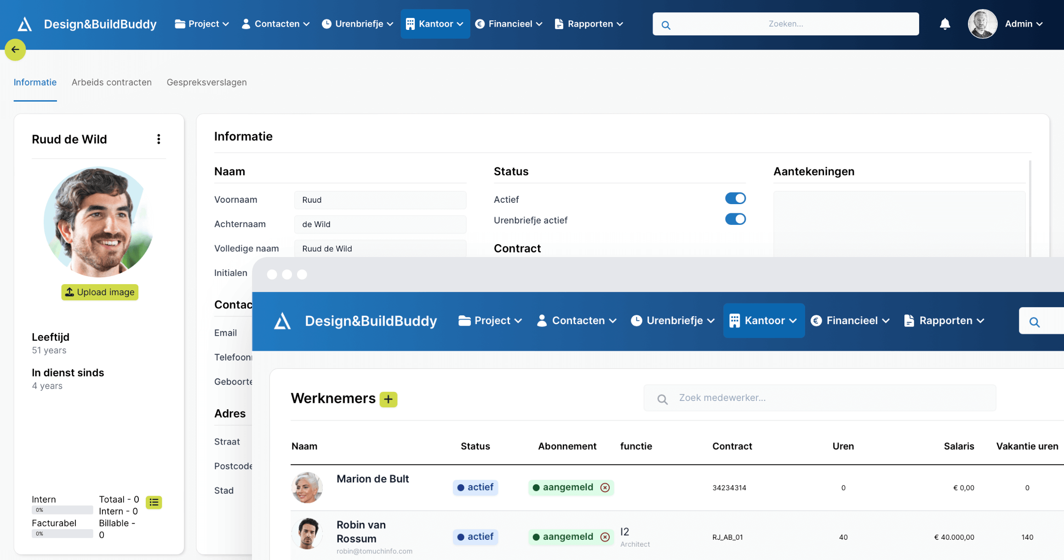Click Design&BuildBuddy brand text in front window
This screenshot has height=560, width=1064.
click(371, 320)
